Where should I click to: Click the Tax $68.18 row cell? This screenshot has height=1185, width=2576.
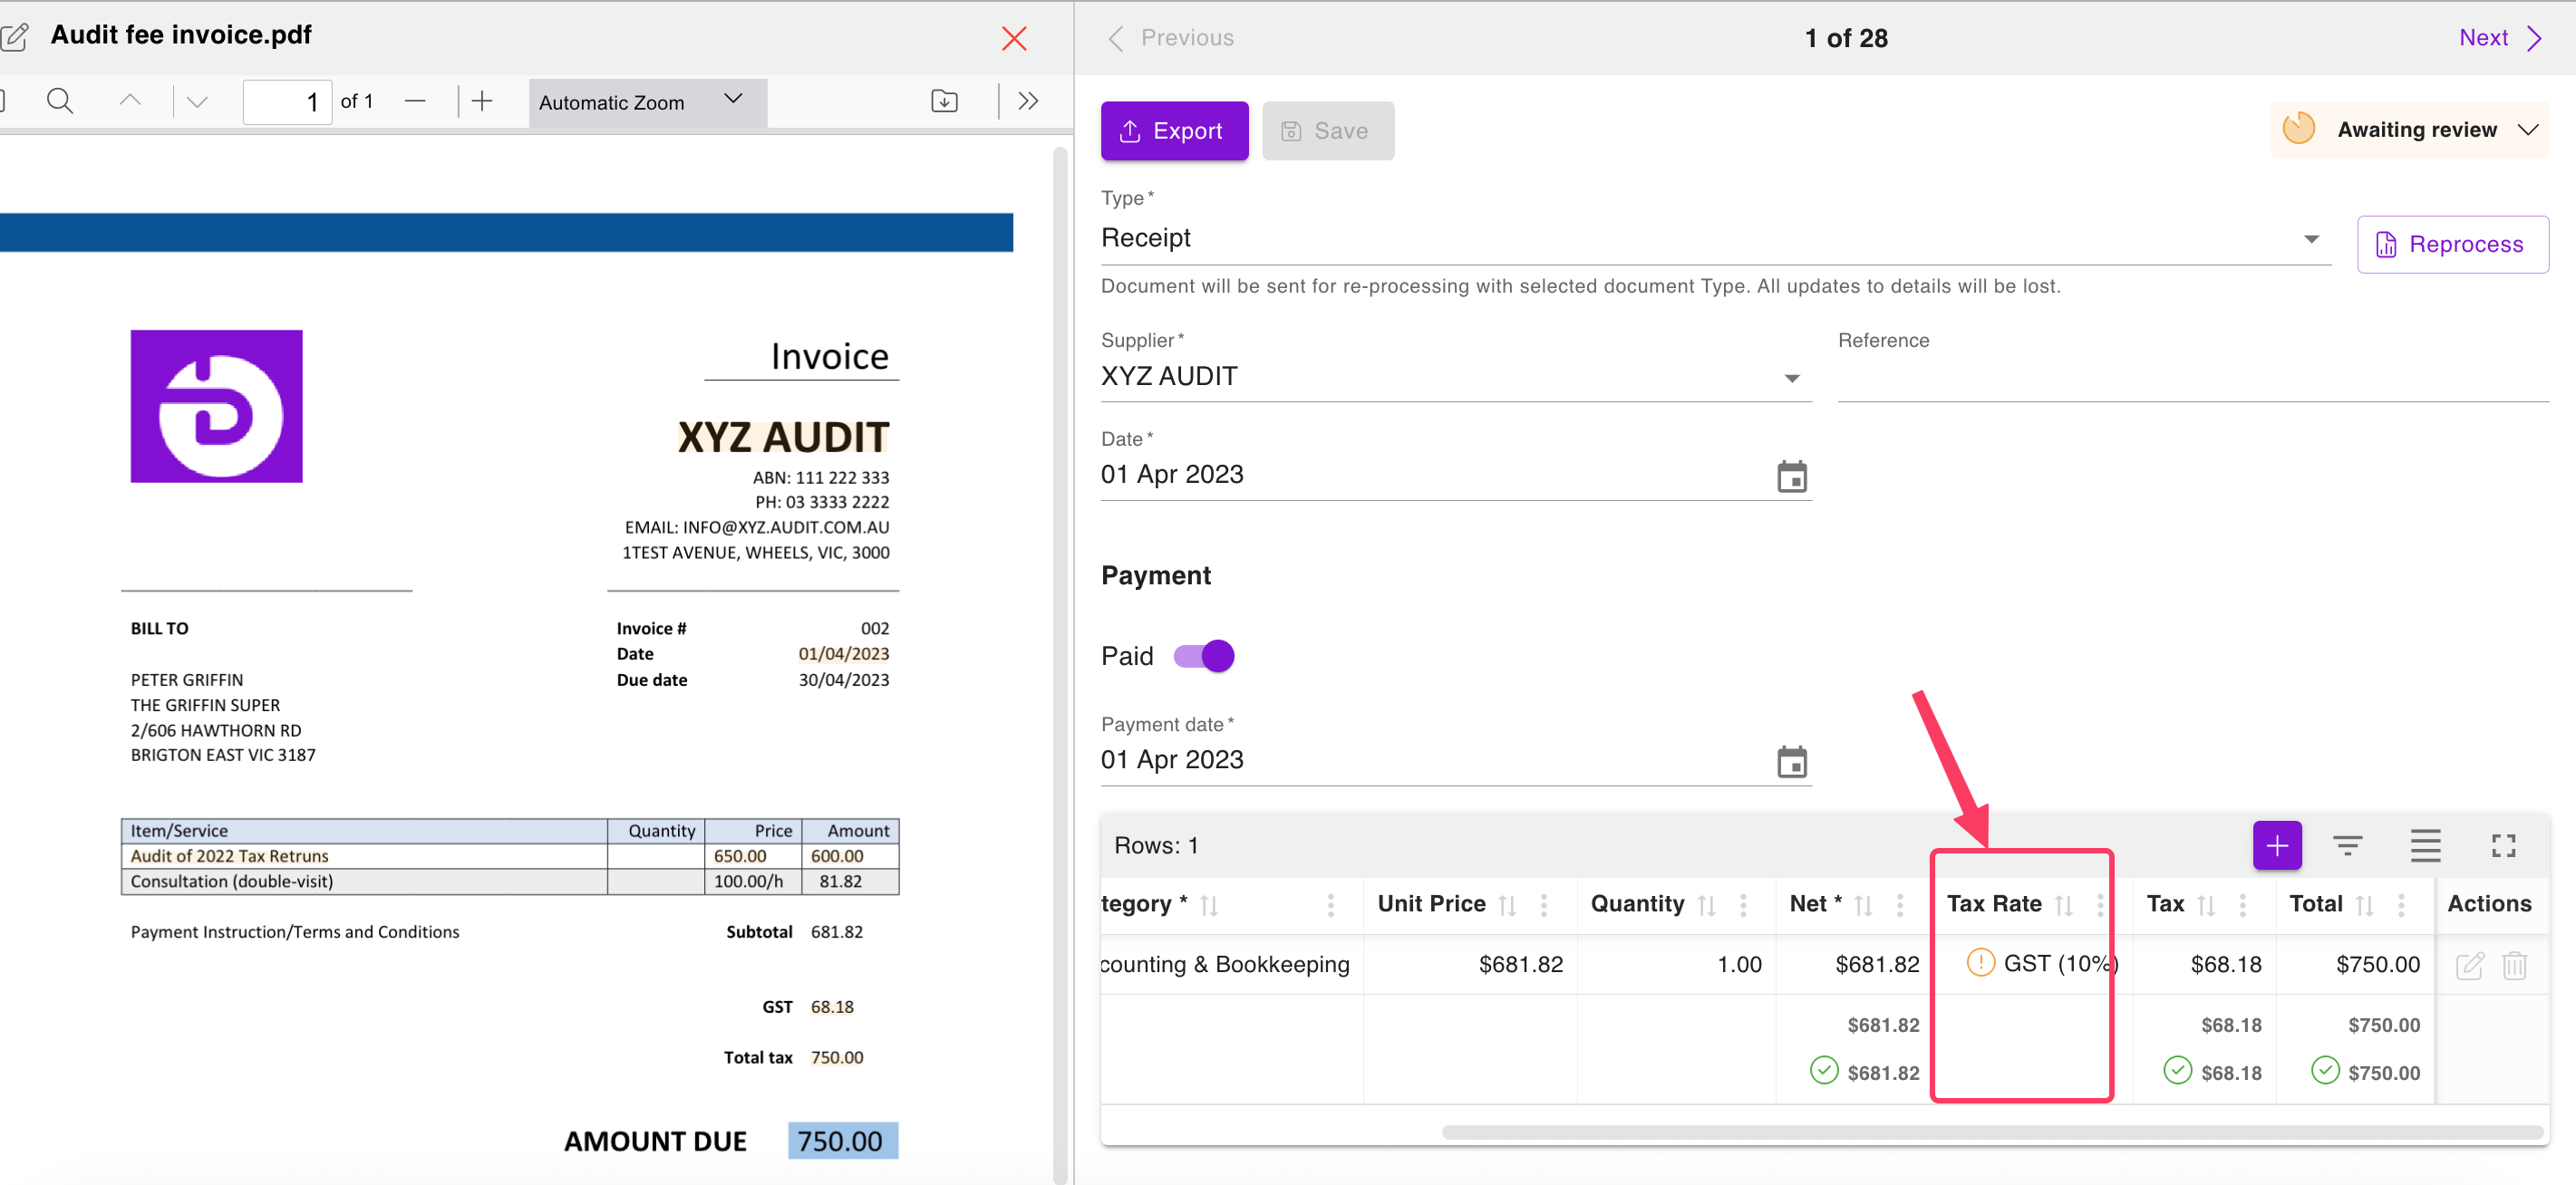(2205, 964)
